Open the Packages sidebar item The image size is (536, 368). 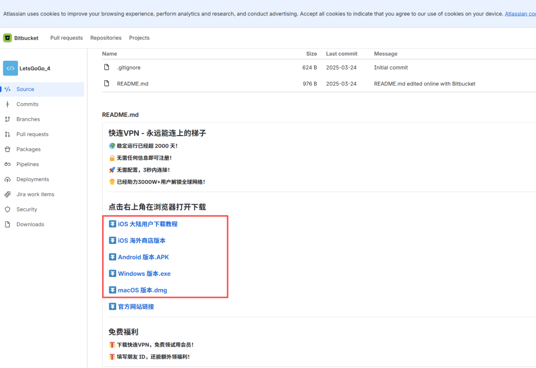point(28,149)
